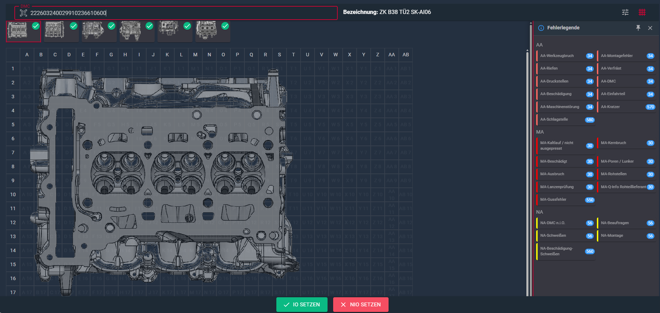The width and height of the screenshot is (660, 313).
Task: Click the DMC scan code icon
Action: (x=23, y=13)
